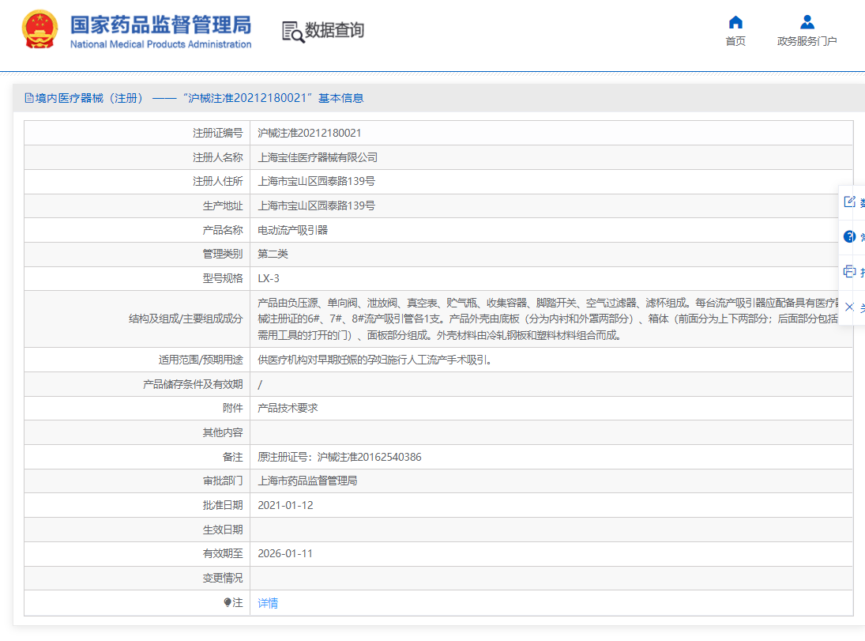Click the 国家药品监督管理局 title
The image size is (865, 641).
click(160, 25)
